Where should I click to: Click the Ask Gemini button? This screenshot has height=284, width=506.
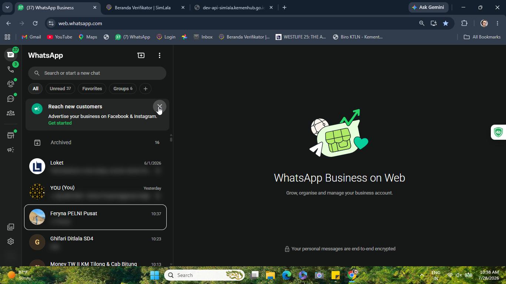pyautogui.click(x=428, y=7)
